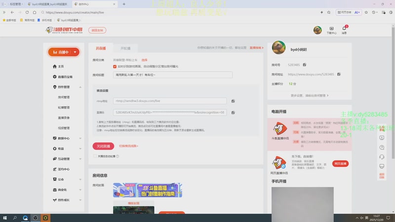Go back using browser back arrow
Screen dimensions: 395x222
pos(12,12)
